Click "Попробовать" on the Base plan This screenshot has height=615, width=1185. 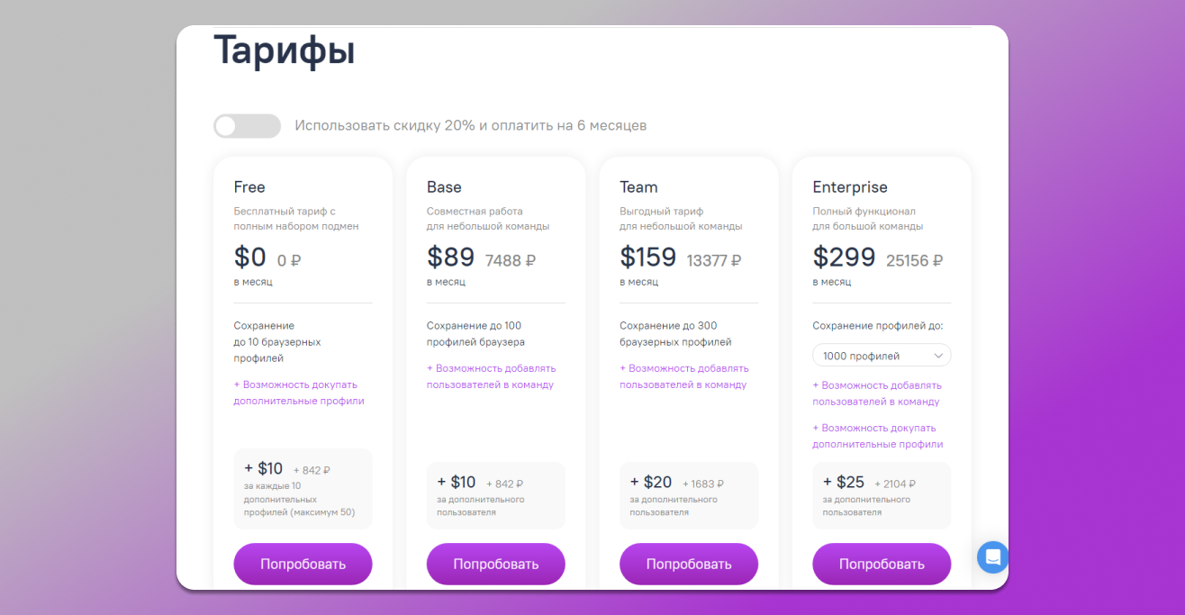495,563
